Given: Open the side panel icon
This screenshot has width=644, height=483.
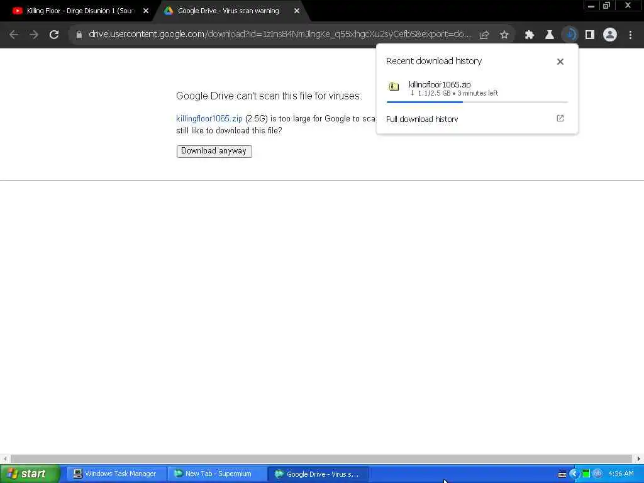Looking at the screenshot, I should click(x=590, y=35).
